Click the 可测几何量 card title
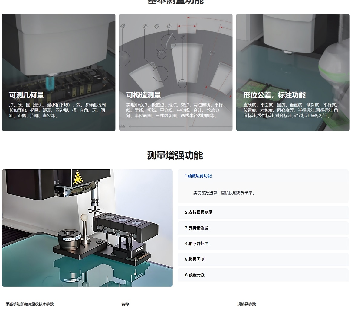The image size is (351, 310). 27,95
